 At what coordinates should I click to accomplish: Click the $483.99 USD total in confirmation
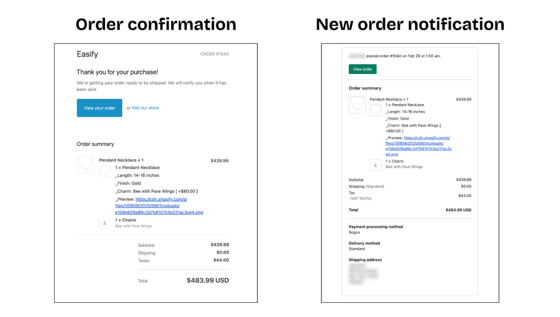coord(207,280)
